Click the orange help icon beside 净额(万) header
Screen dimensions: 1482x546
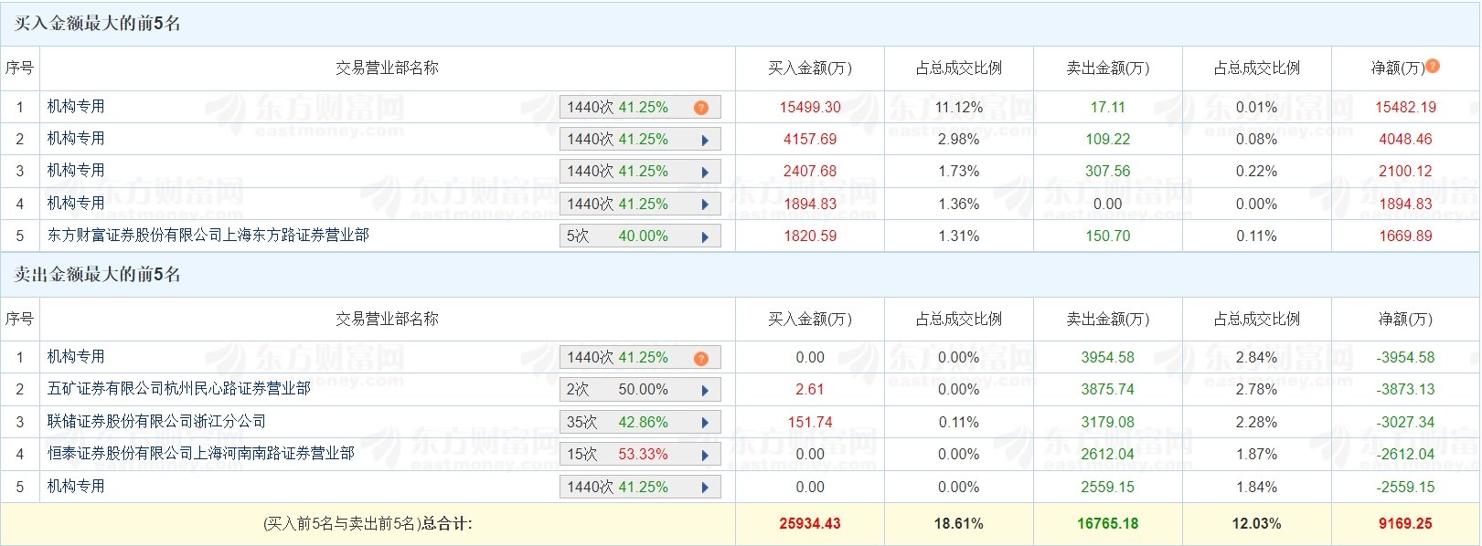1433,66
